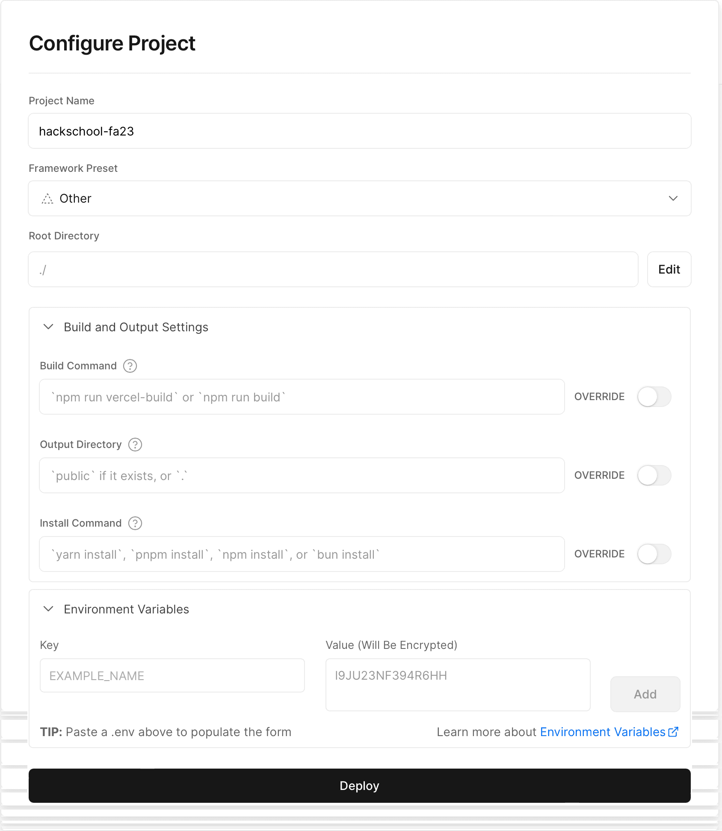Open the Framework Preset dropdown
The width and height of the screenshot is (722, 831).
click(x=359, y=198)
